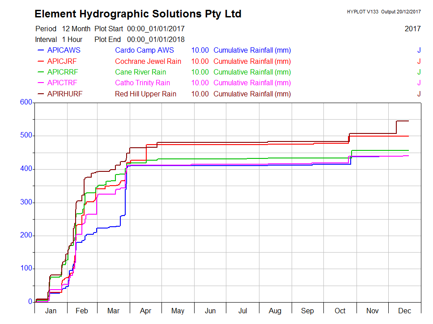
Task: Select the Plot End date value
Action: tap(156, 40)
